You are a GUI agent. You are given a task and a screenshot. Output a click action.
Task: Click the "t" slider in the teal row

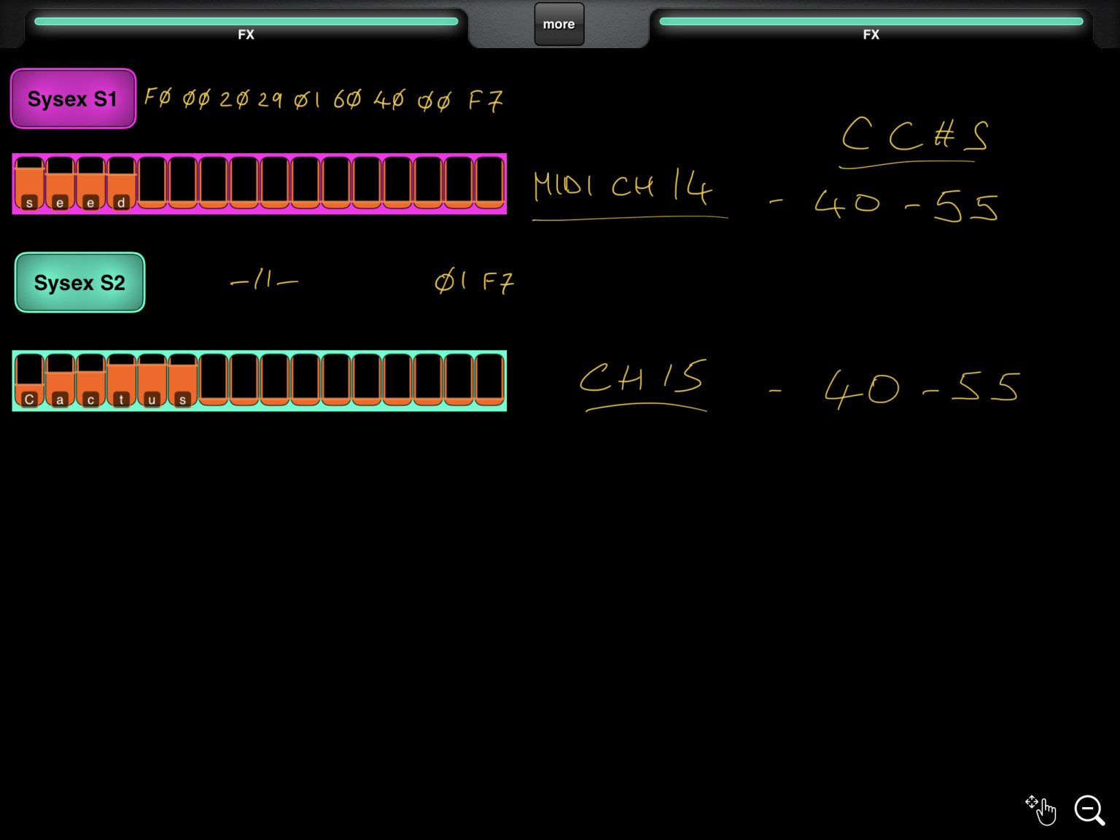tap(121, 380)
